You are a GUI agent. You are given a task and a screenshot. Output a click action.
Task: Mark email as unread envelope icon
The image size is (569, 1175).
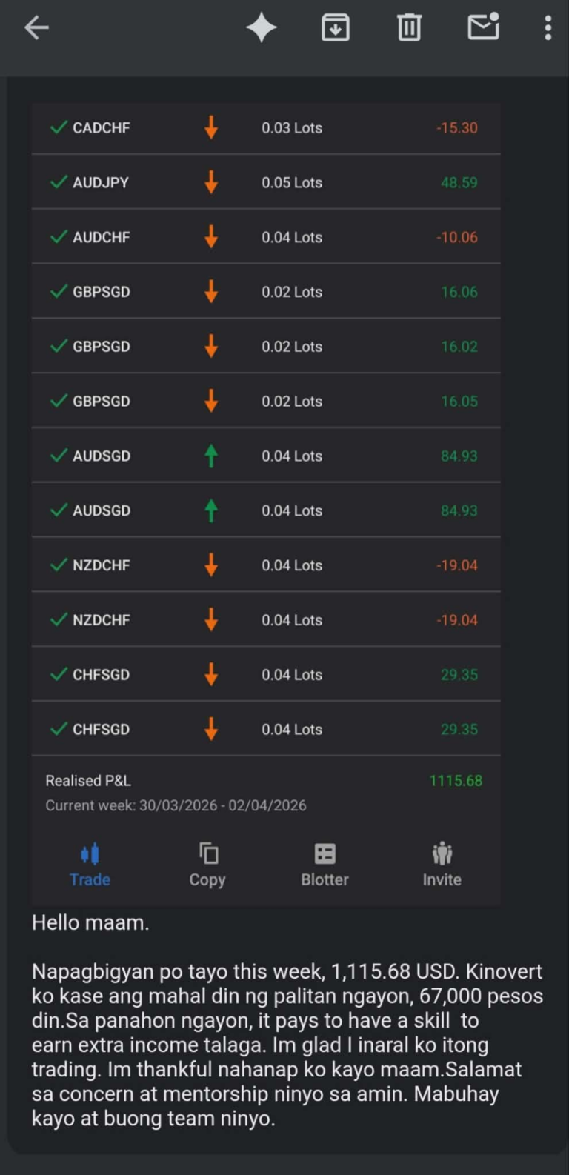pyautogui.click(x=483, y=27)
